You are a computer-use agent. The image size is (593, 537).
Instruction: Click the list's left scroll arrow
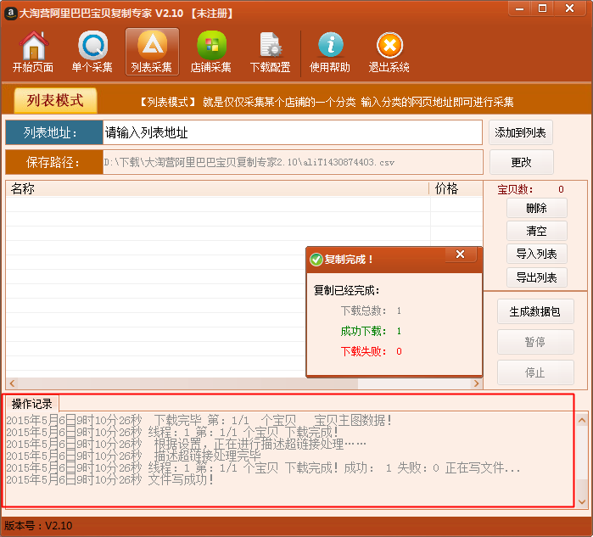(x=12, y=383)
